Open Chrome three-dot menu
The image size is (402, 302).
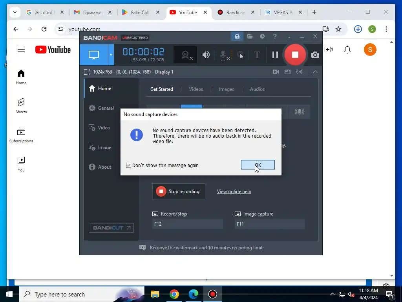[x=386, y=29]
